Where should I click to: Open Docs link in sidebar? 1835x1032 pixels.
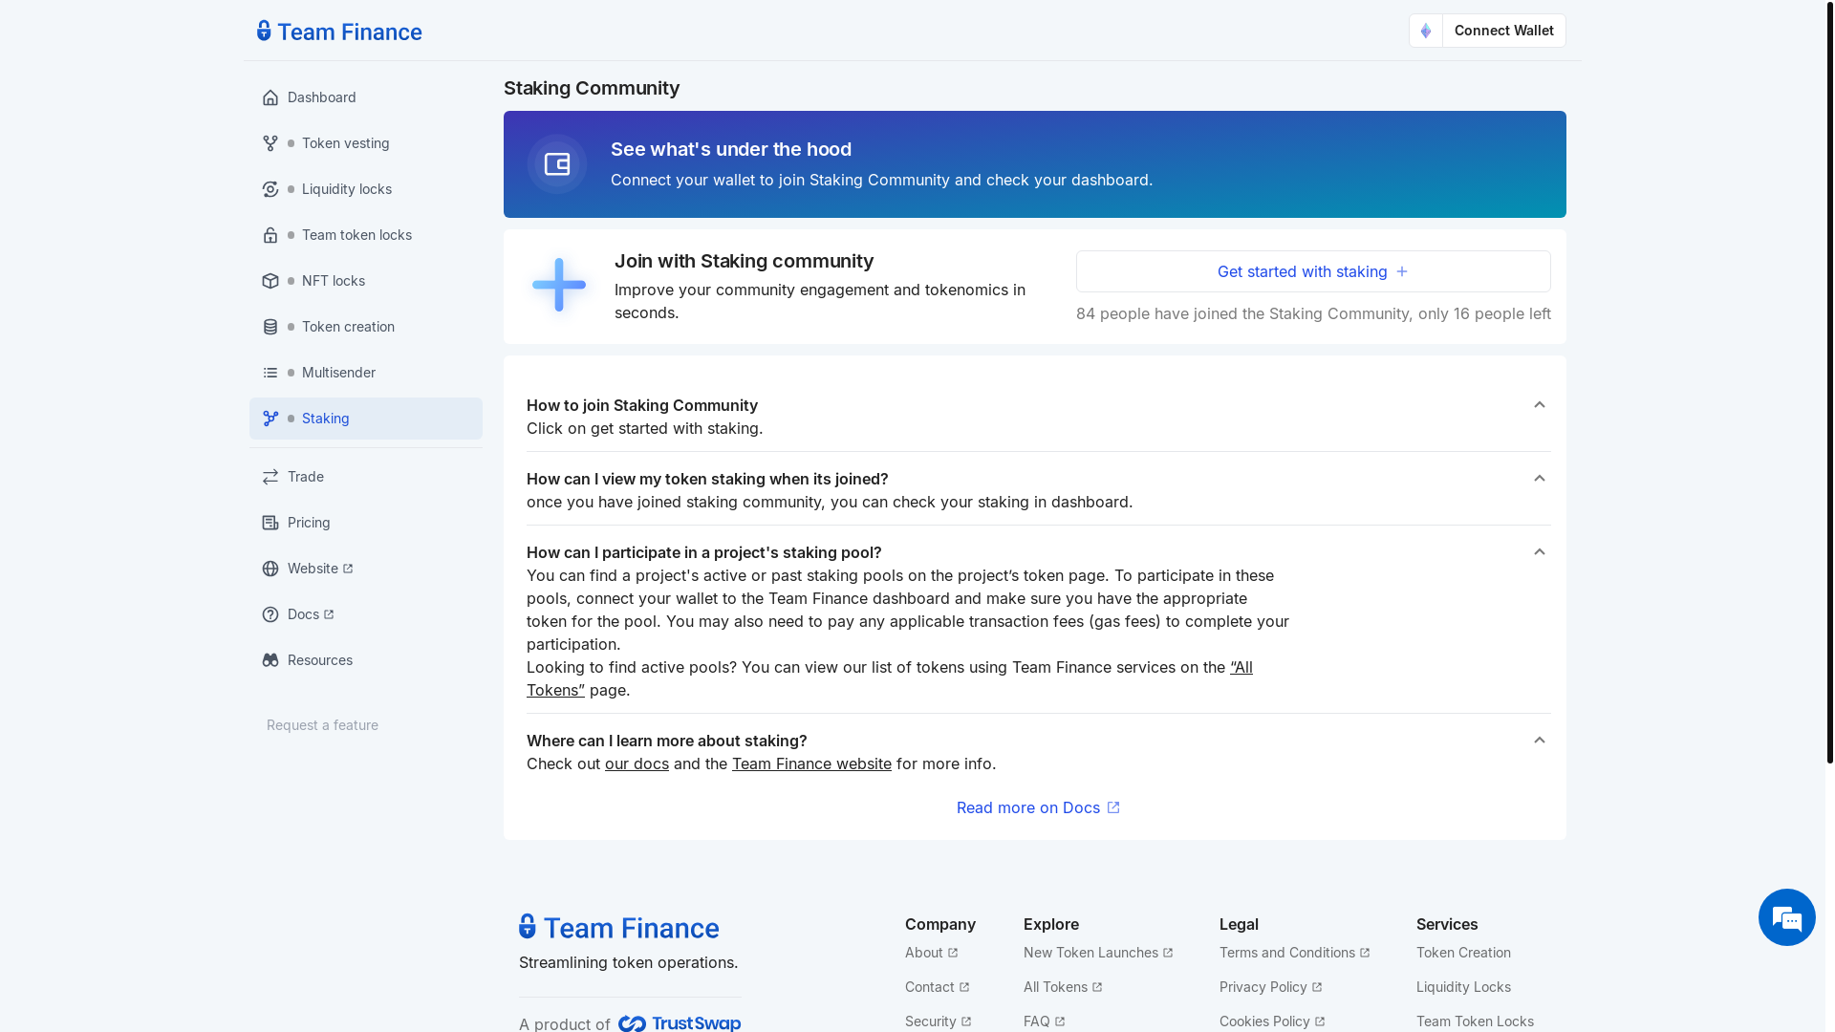tap(366, 614)
